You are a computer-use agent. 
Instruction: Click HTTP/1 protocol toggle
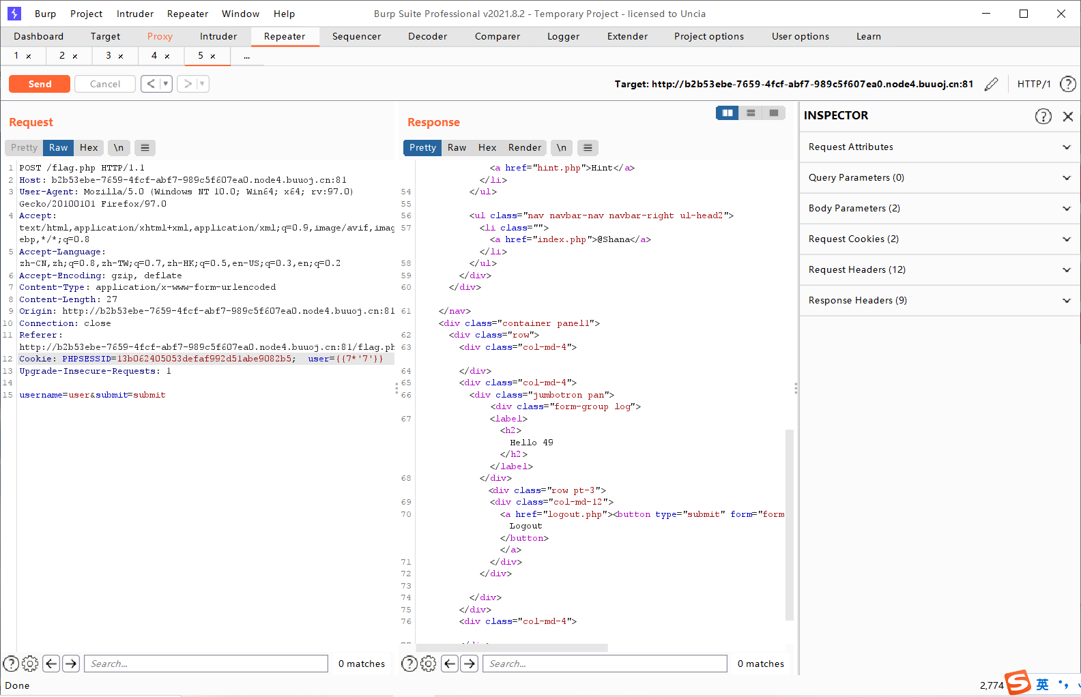point(1034,84)
